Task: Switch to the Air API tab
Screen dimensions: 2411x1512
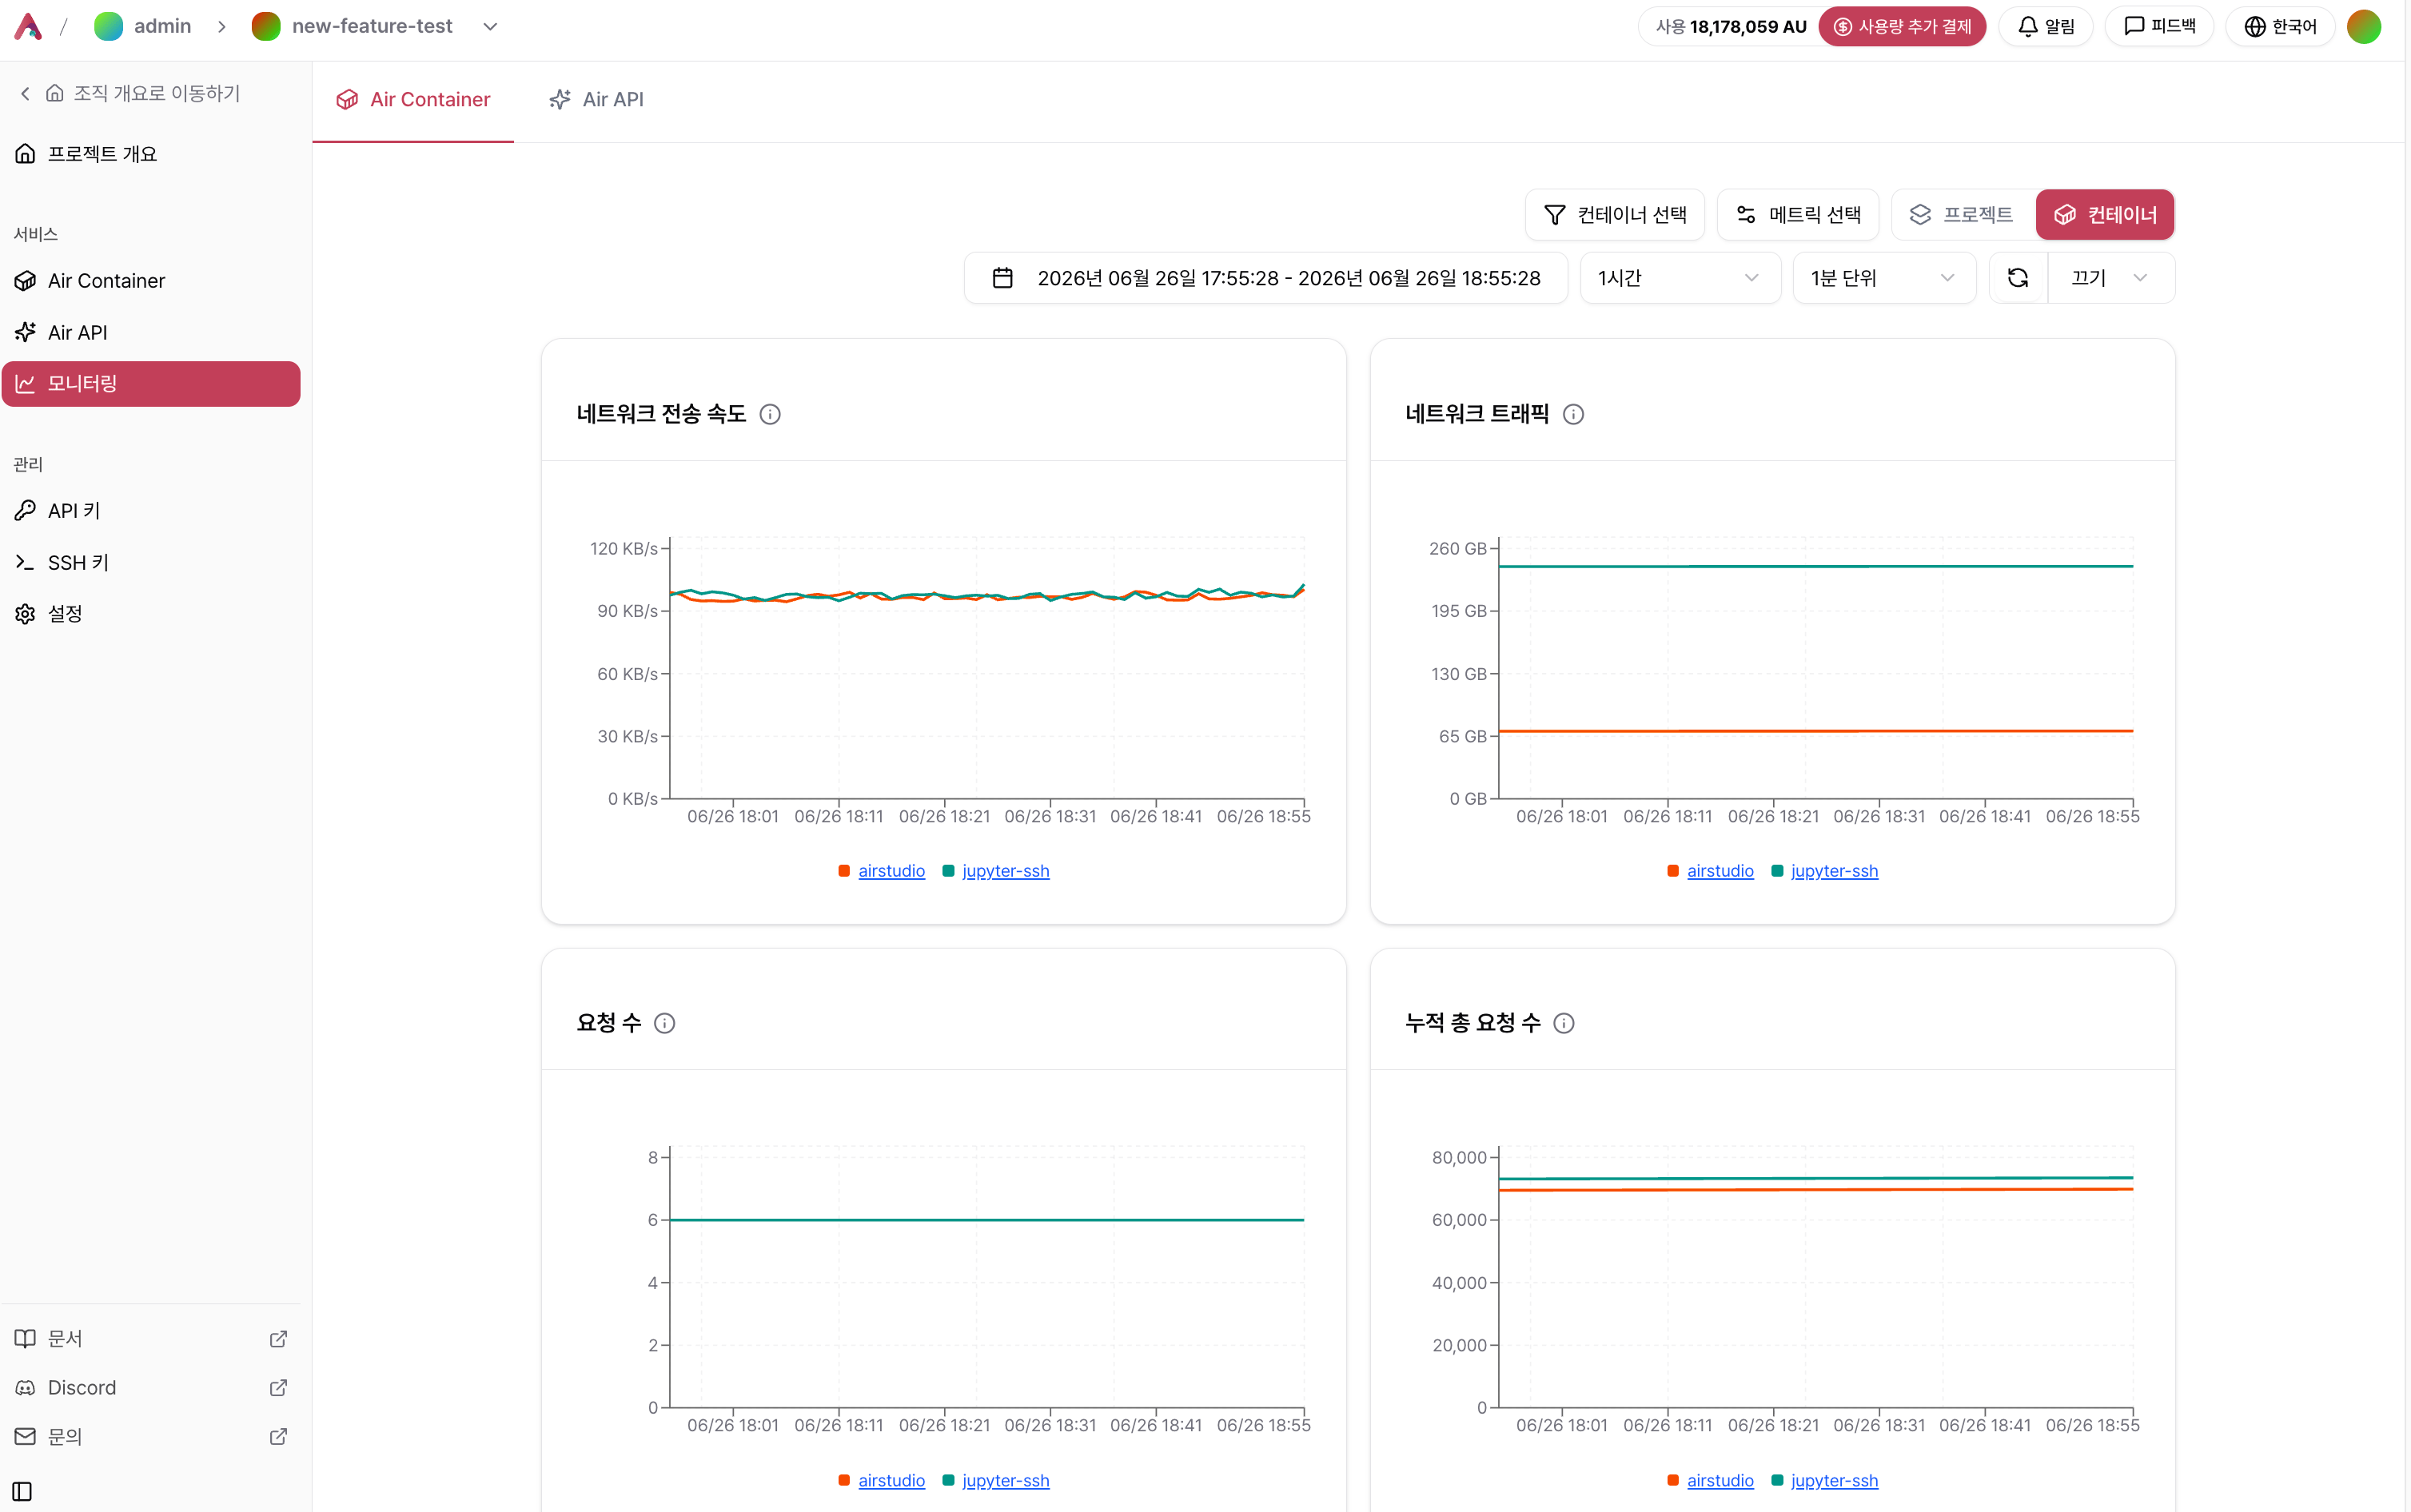Action: (596, 100)
